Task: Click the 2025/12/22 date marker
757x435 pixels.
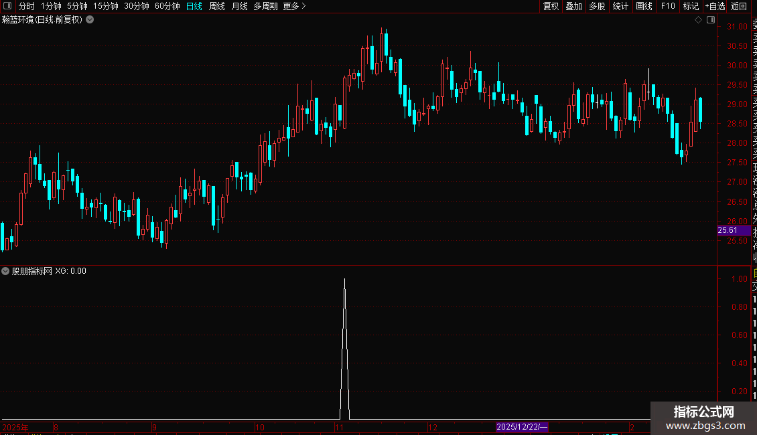Action: [522, 427]
